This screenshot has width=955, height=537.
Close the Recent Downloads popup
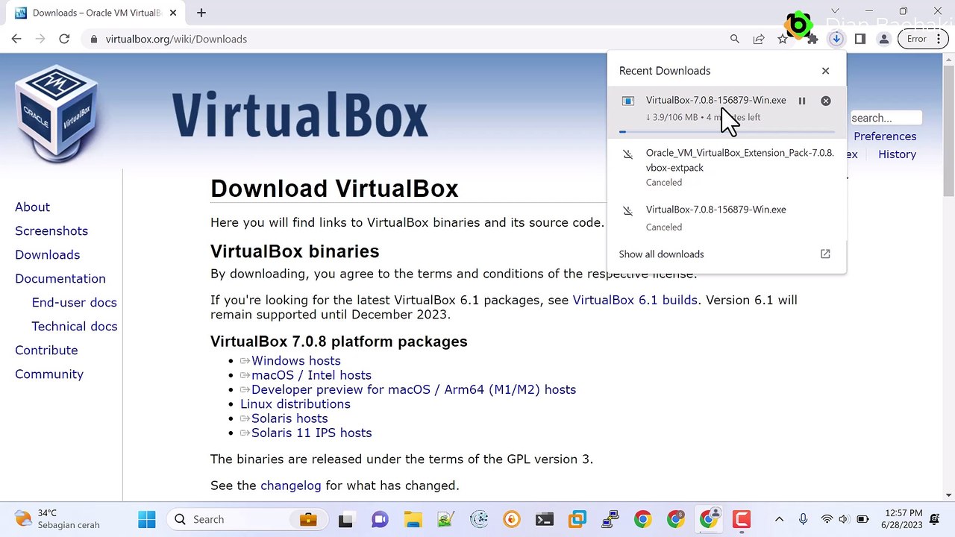coord(825,71)
